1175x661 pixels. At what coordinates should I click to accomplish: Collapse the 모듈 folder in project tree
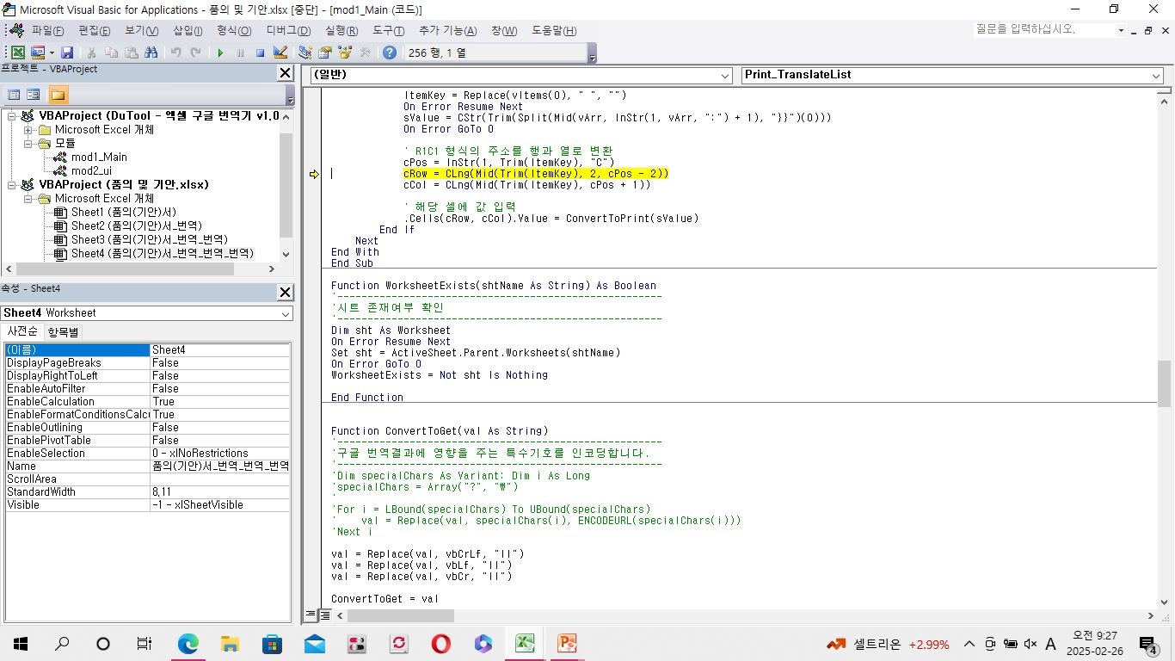(28, 144)
